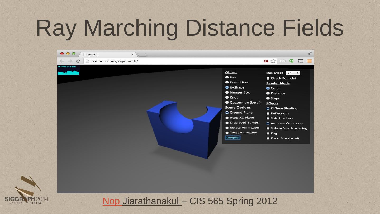Toggle Diffuse Shading effect
Viewport: 380px width, 214px height.
268,108
